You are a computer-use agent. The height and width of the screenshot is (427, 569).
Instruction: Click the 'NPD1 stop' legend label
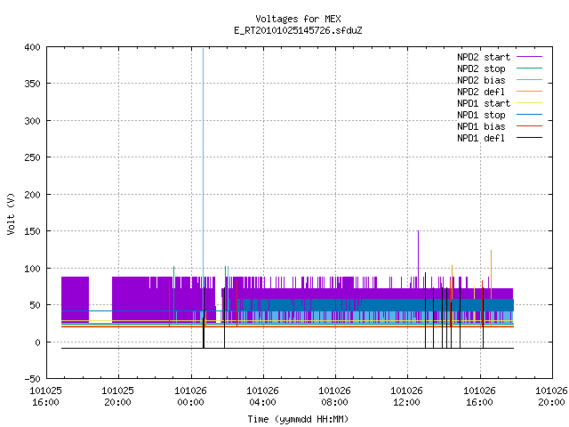[481, 115]
